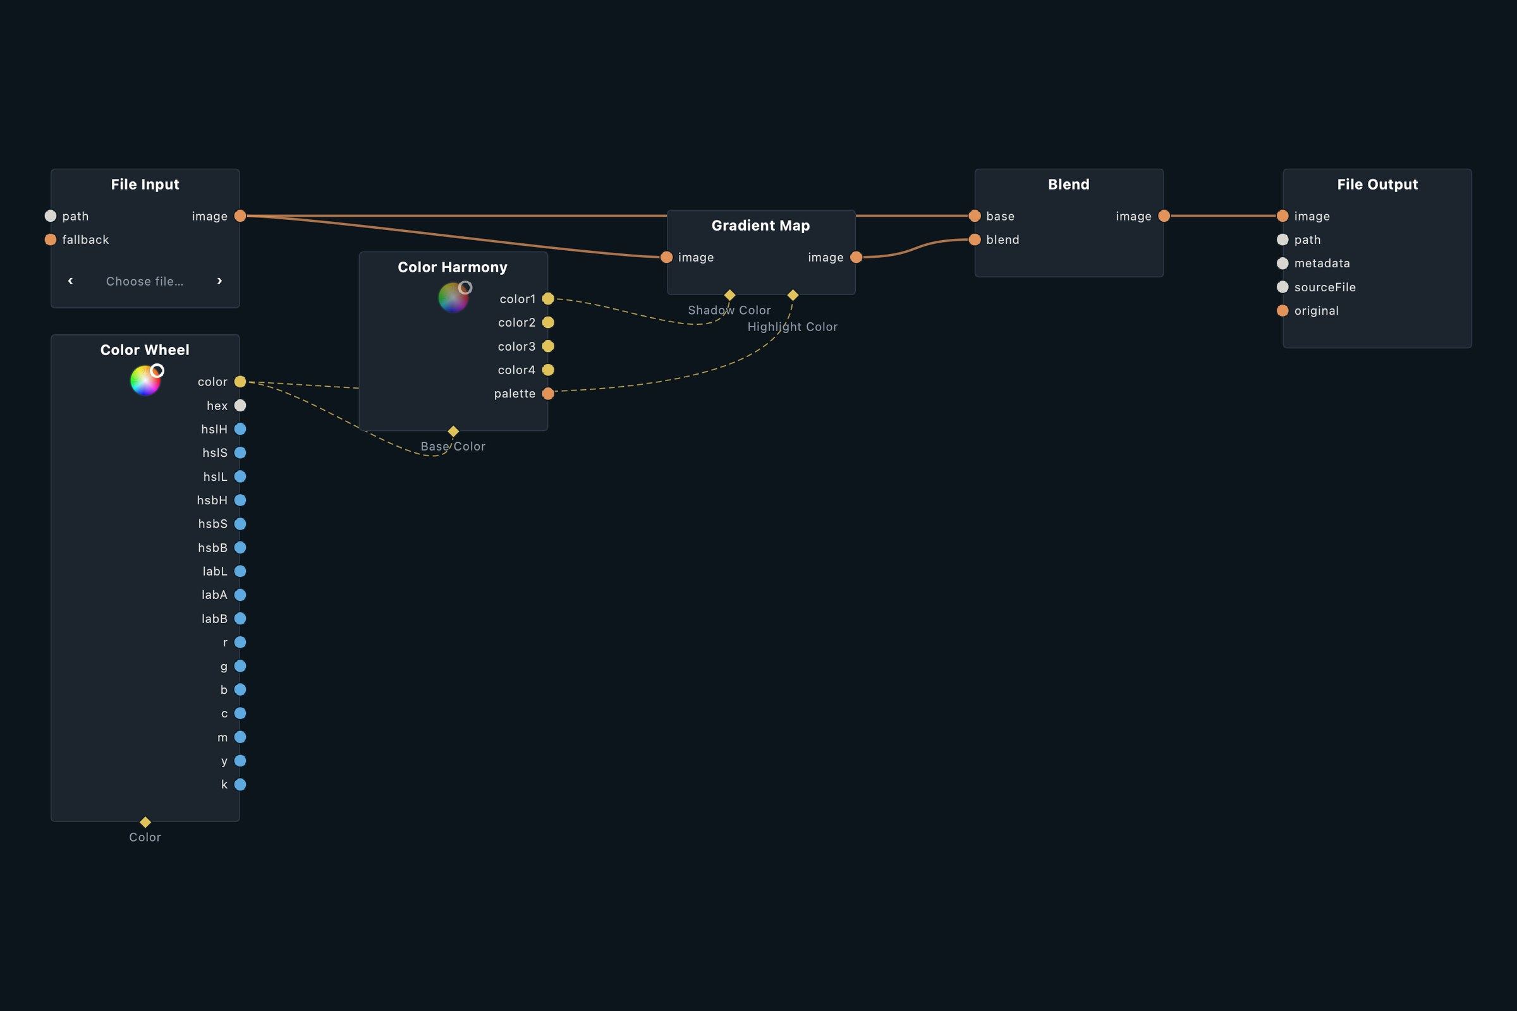Image resolution: width=1517 pixels, height=1011 pixels.
Task: Select the Gradient Map node title
Action: pyautogui.click(x=760, y=226)
